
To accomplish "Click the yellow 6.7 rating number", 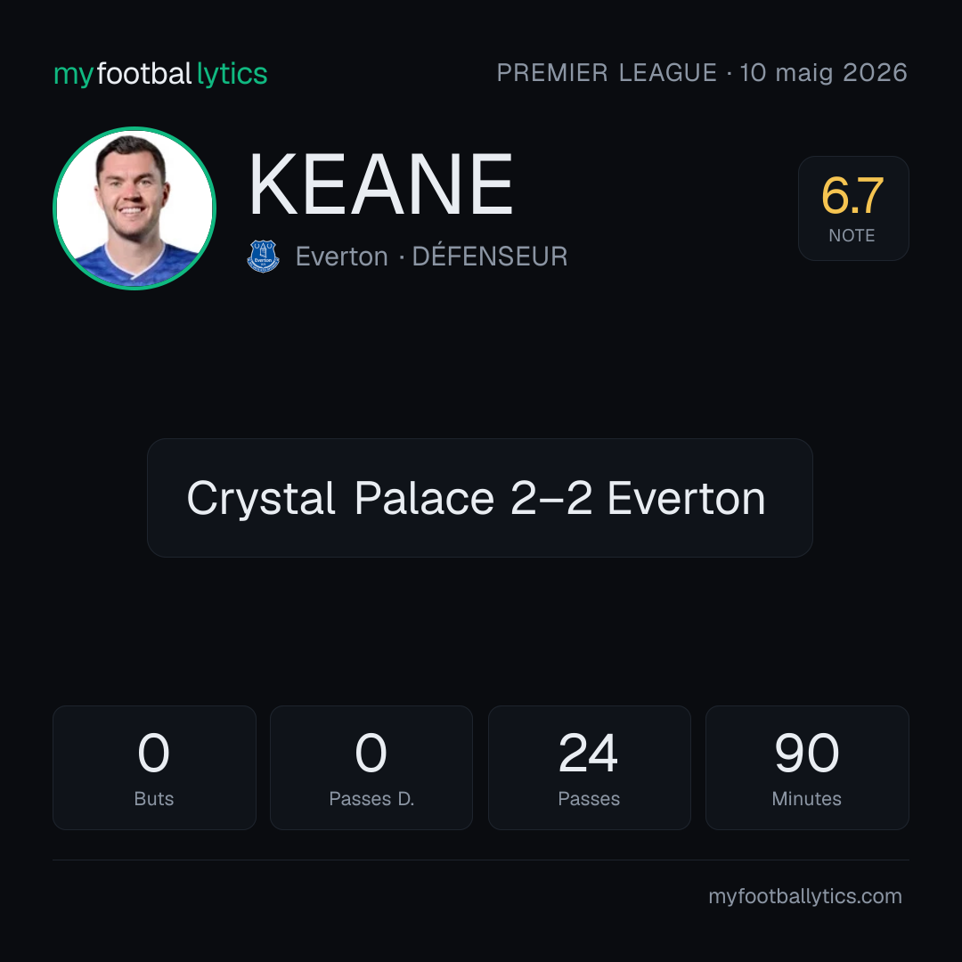I will click(x=852, y=196).
